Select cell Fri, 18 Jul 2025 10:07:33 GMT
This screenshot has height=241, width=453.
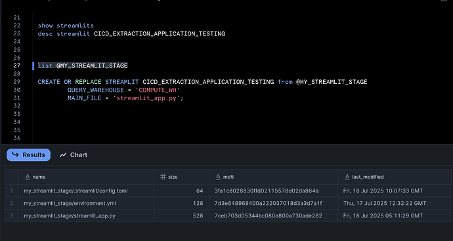coord(395,191)
